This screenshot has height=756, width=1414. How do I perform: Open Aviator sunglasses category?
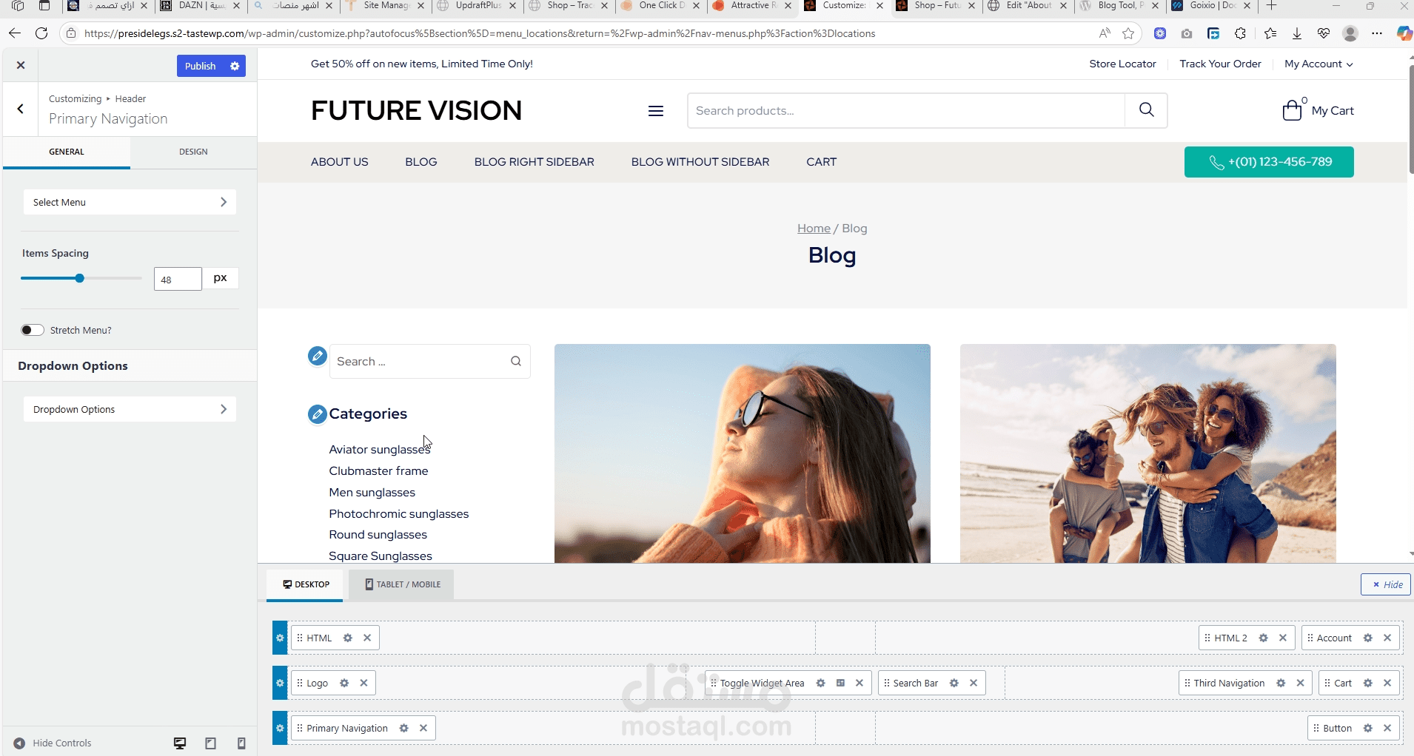click(379, 450)
